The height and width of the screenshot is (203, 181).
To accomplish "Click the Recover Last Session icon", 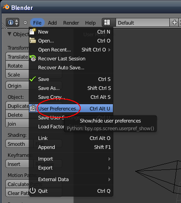I will pyautogui.click(x=33, y=58).
